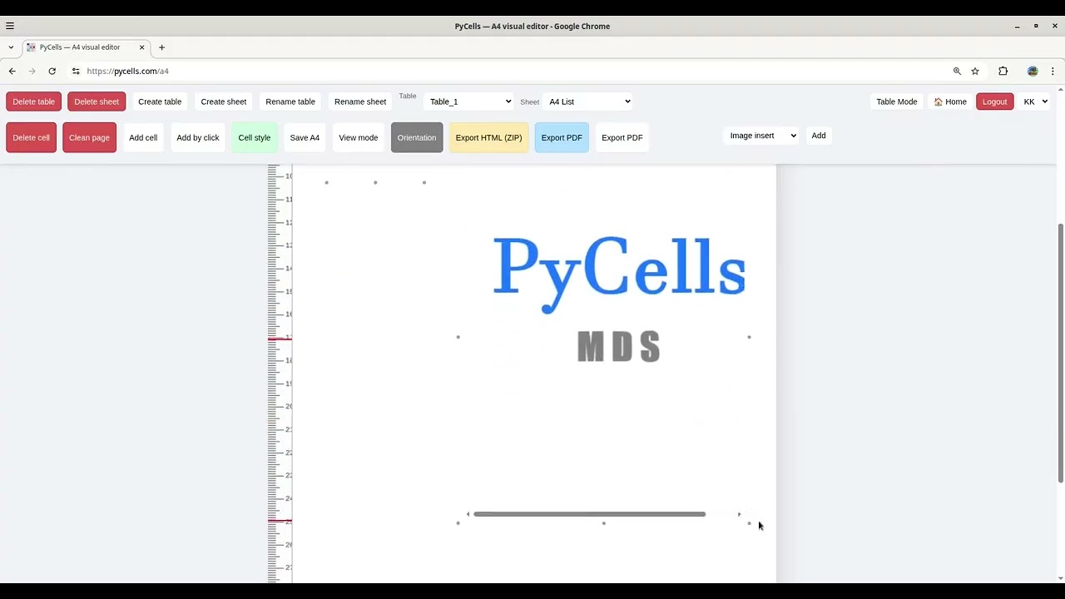Screen dimensions: 1065x599
Task: Click Create sheet button
Action: point(224,101)
